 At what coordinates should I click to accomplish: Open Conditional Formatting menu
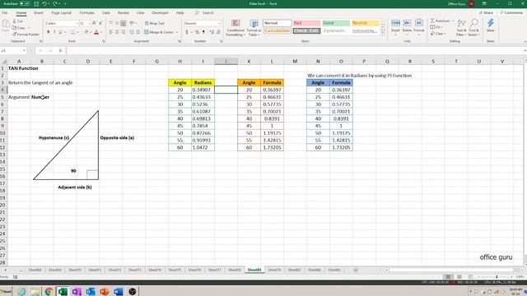pyautogui.click(x=236, y=28)
